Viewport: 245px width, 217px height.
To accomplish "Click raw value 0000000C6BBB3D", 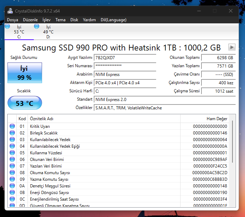I will (x=210, y=179).
